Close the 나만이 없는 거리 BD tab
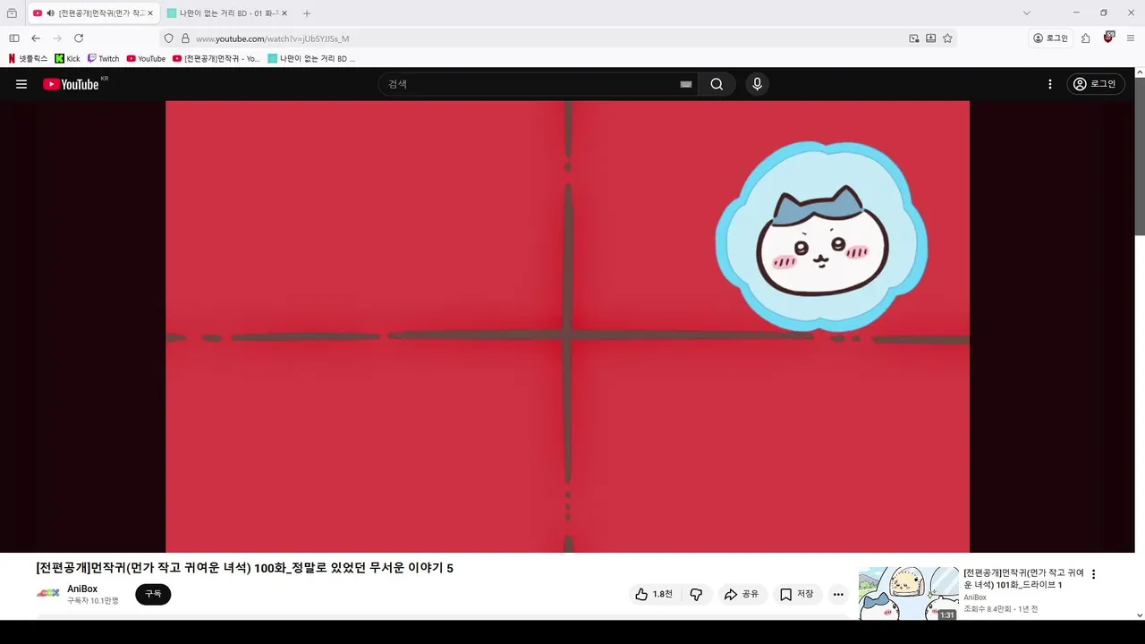The width and height of the screenshot is (1145, 644). point(284,13)
